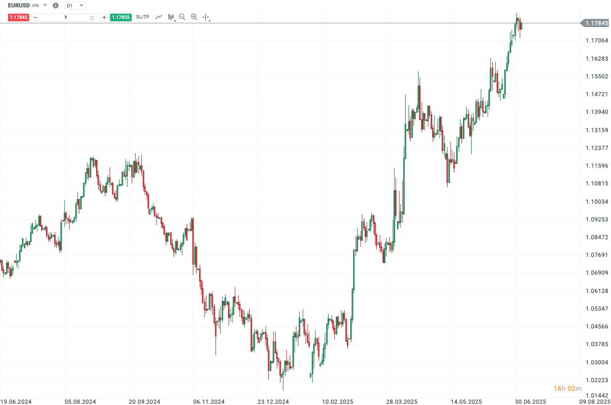Screen dimensions: 611x405
Task: Toggle the SL/TP option
Action: click(x=142, y=17)
